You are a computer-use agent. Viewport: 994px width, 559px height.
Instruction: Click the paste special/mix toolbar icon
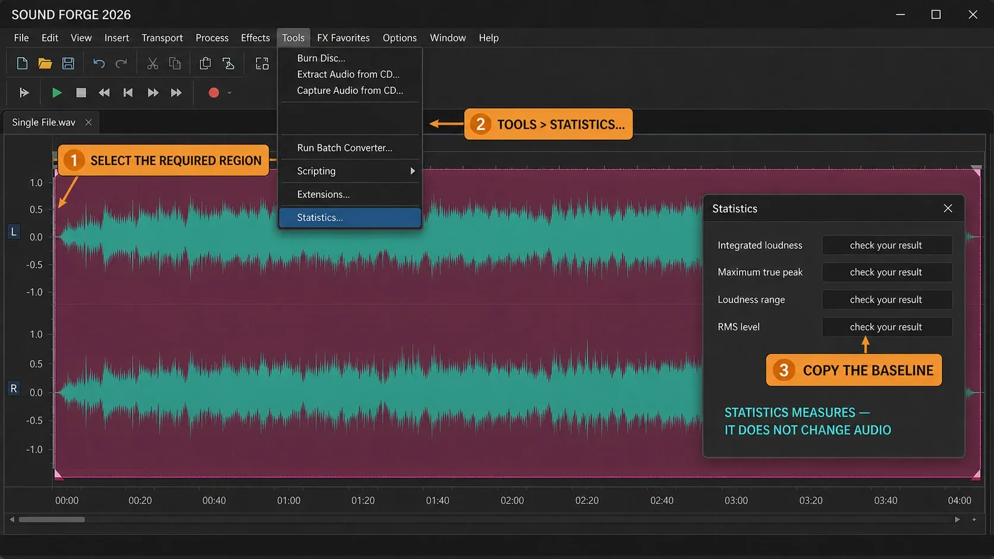228,63
